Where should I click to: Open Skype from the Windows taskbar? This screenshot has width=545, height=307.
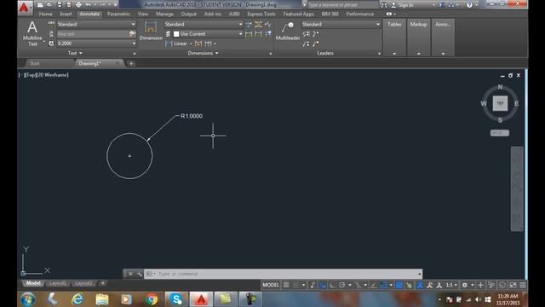176,299
